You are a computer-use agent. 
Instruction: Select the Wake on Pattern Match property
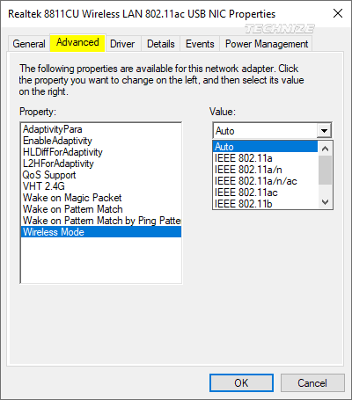pyautogui.click(x=101, y=209)
